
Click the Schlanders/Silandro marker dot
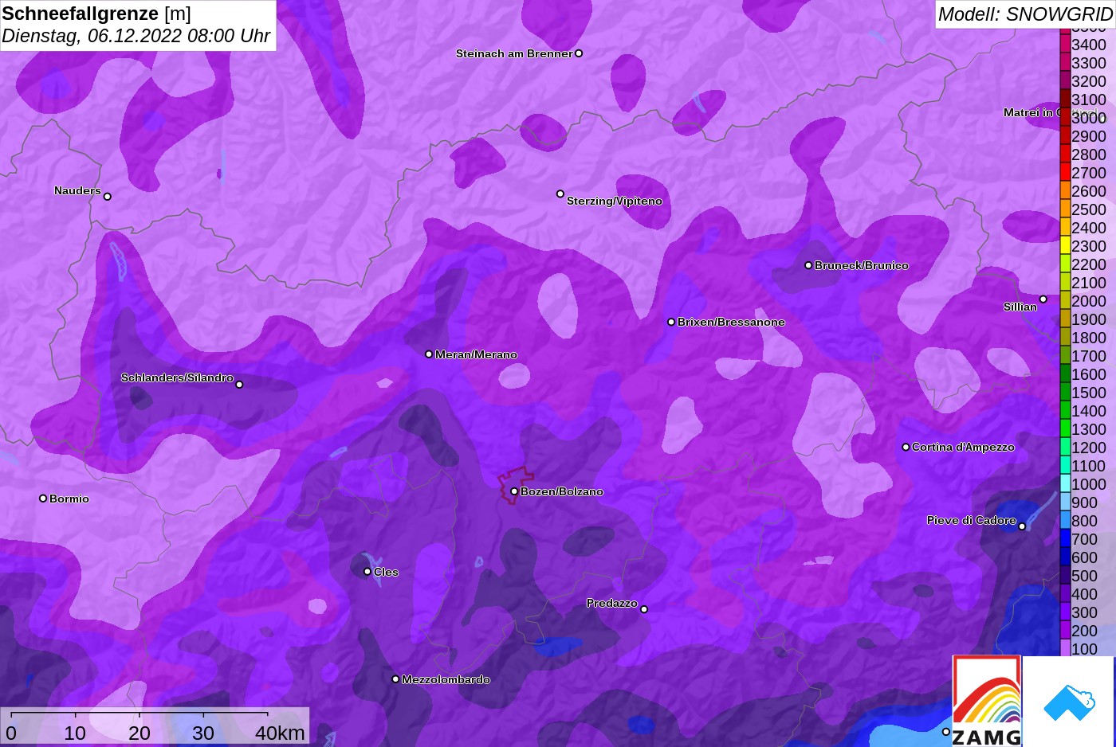(x=239, y=385)
